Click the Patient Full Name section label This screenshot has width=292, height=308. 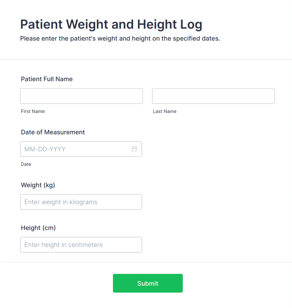coord(46,79)
